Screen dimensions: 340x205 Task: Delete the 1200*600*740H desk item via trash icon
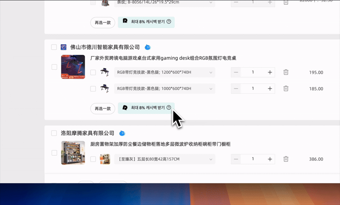click(x=286, y=72)
